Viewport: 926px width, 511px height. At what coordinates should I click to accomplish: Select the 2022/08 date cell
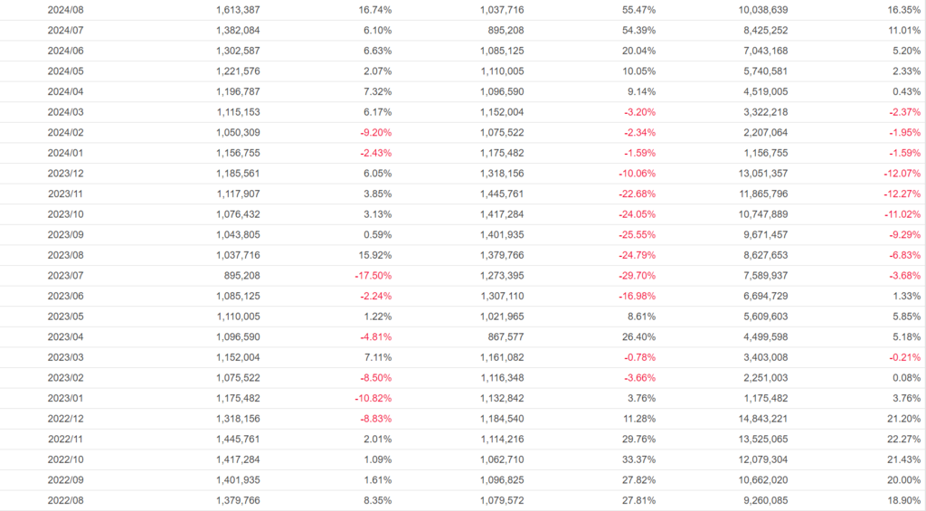pyautogui.click(x=65, y=500)
